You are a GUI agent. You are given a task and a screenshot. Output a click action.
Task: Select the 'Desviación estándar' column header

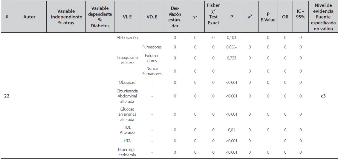pos(175,17)
